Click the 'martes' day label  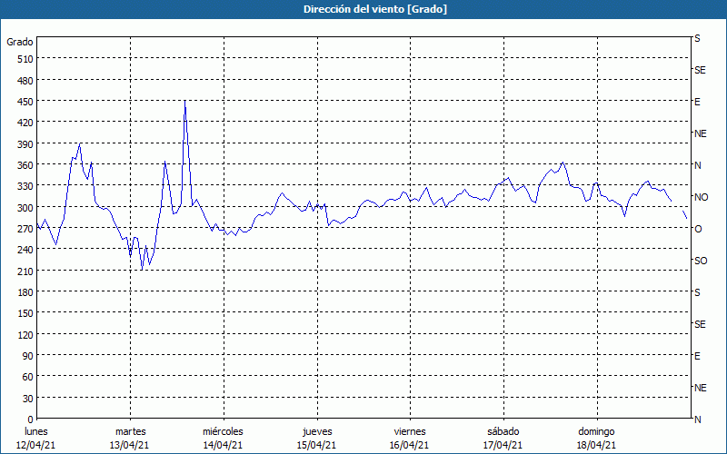click(131, 432)
